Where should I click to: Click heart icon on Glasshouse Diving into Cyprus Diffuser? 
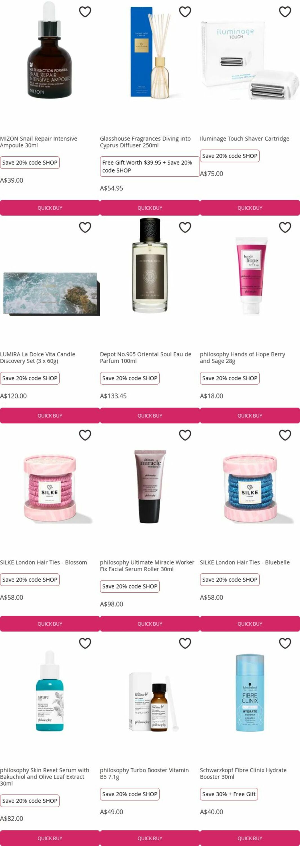pos(185,12)
